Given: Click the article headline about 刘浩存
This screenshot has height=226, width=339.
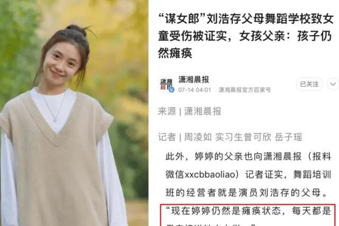Looking at the screenshot, I should [x=246, y=36].
